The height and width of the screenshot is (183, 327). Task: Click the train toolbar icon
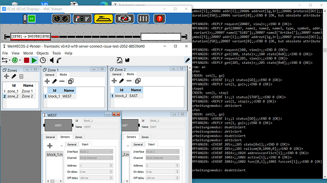(x=127, y=61)
